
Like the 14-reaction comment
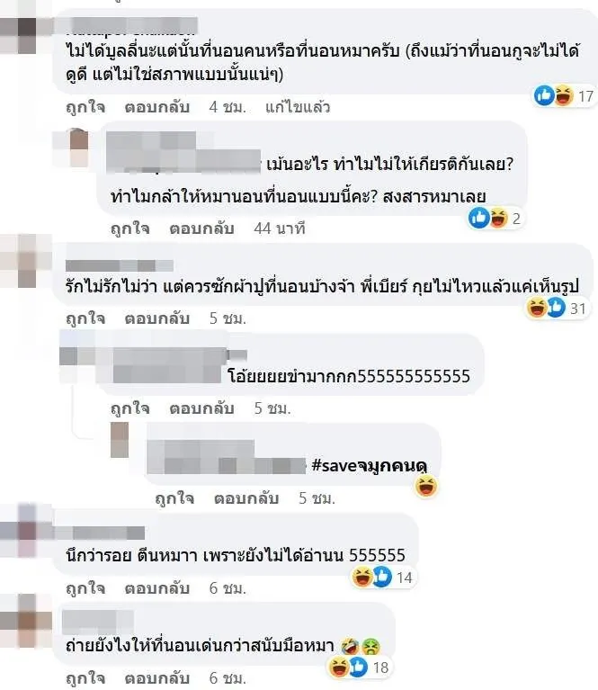85,588
